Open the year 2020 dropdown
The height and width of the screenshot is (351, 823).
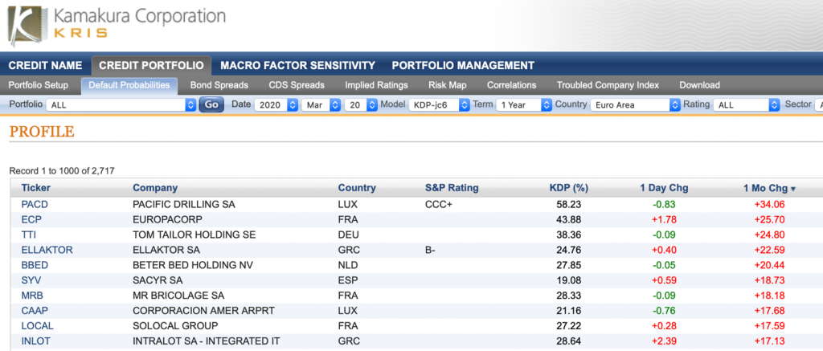[x=276, y=105]
